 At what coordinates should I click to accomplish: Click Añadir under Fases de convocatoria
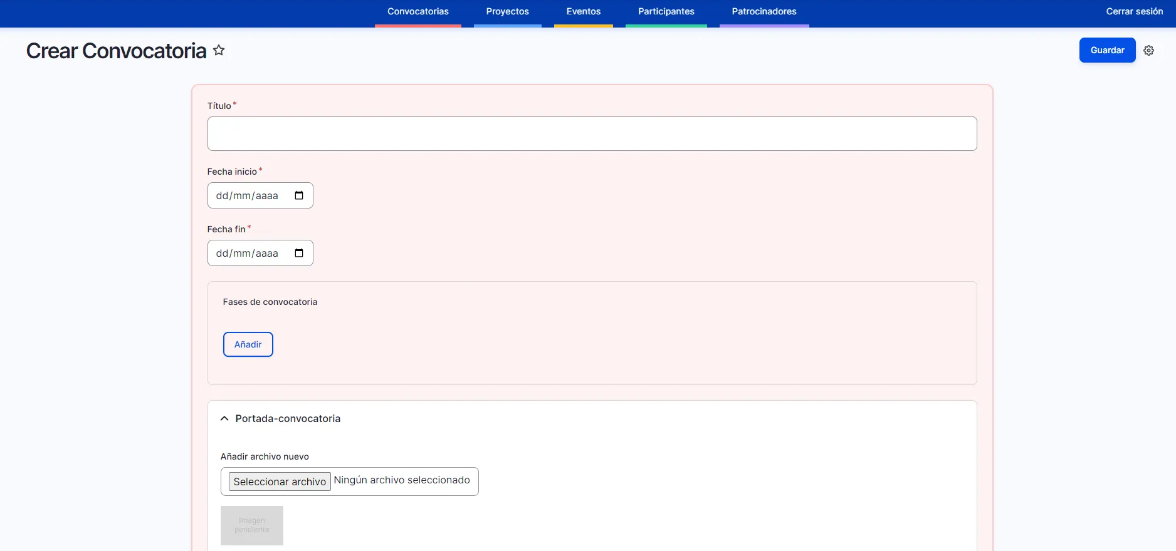click(248, 344)
